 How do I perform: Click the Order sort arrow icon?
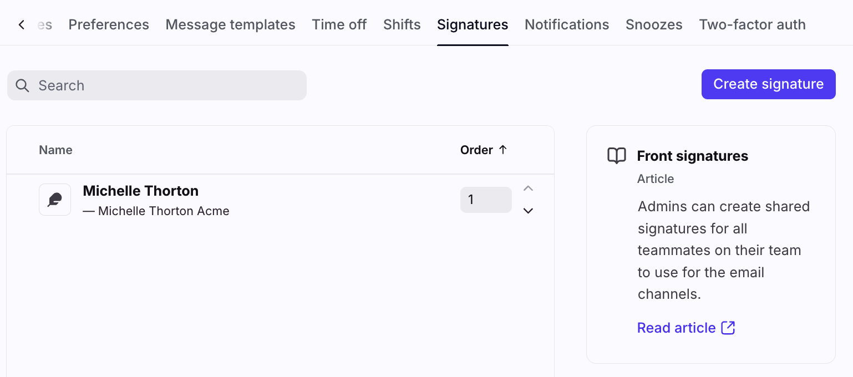click(503, 150)
